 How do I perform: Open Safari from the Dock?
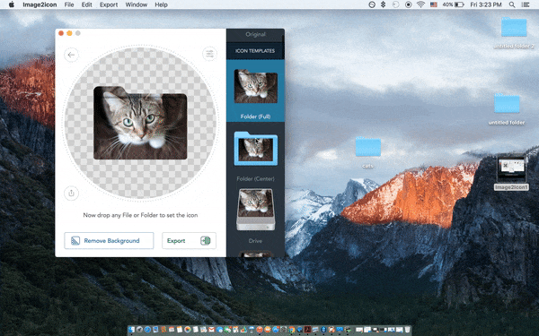tap(147, 330)
